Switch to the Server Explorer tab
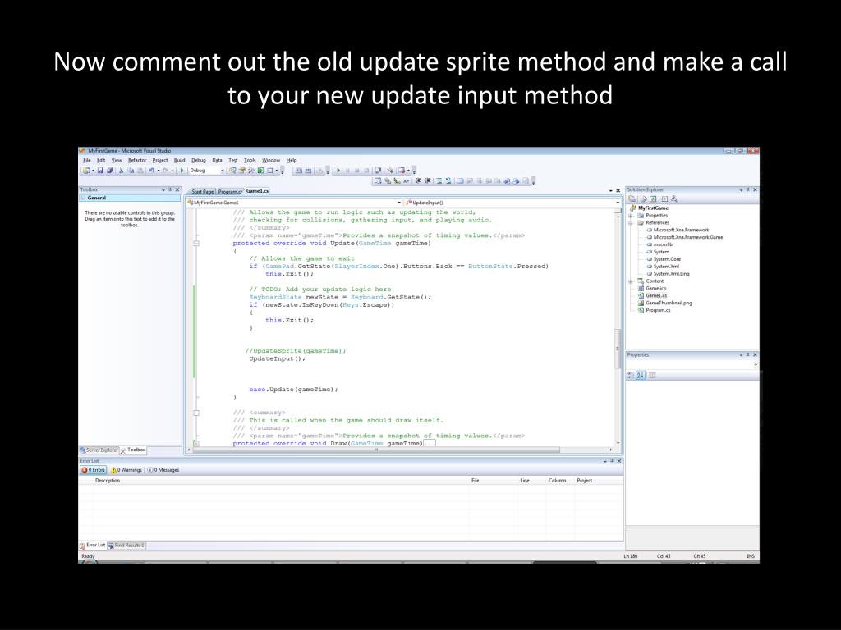841x630 pixels. 99,450
